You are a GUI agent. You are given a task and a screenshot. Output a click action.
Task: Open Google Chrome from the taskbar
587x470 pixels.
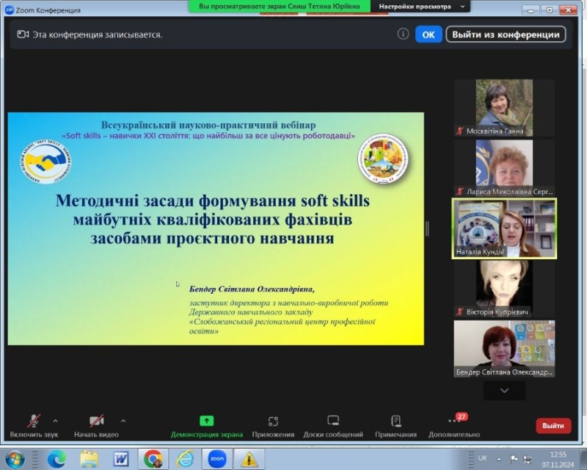pos(153,459)
